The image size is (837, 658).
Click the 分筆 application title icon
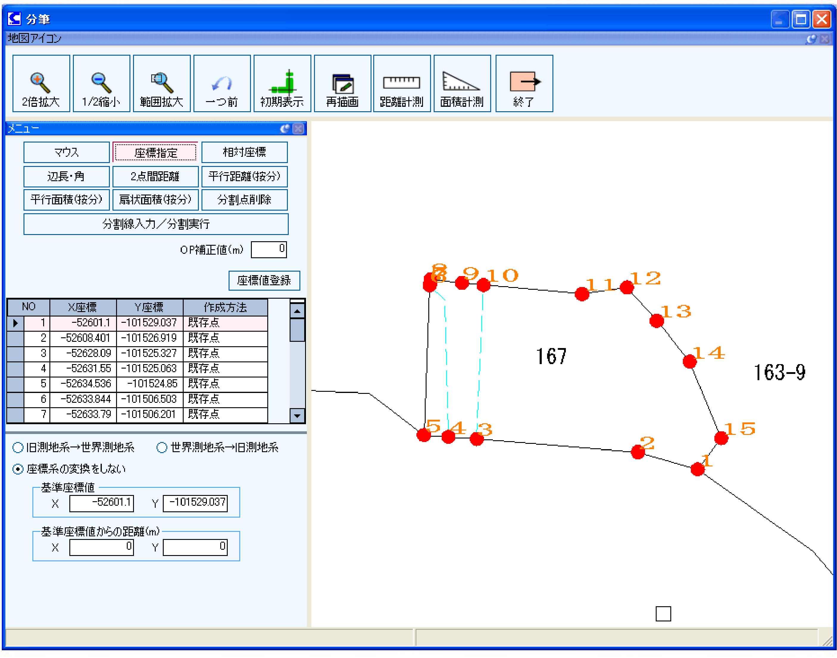coord(14,18)
